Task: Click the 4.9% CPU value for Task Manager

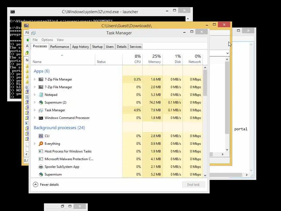Action: point(137,110)
